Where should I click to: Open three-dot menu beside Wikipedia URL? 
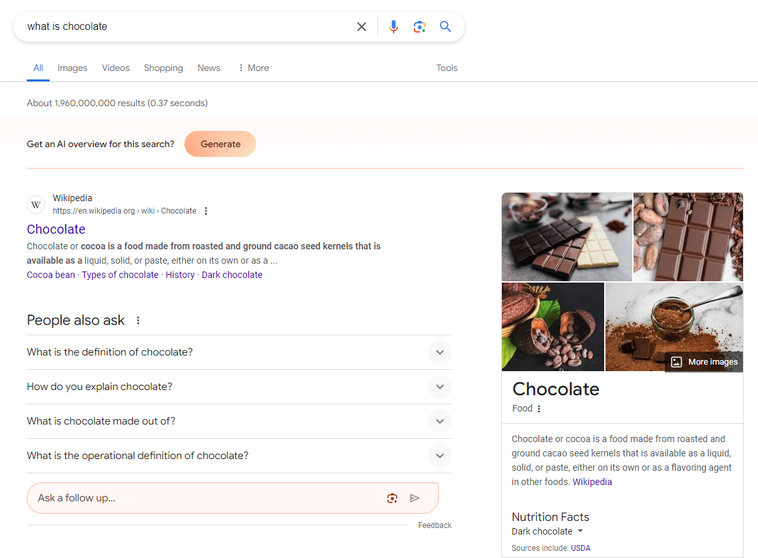click(206, 211)
